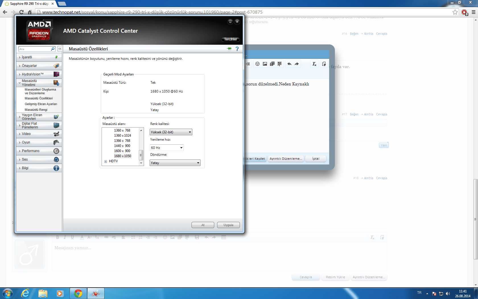The image size is (478, 299).
Task: Click the red extension icon in Chrome's toolbar
Action: pyautogui.click(x=465, y=12)
